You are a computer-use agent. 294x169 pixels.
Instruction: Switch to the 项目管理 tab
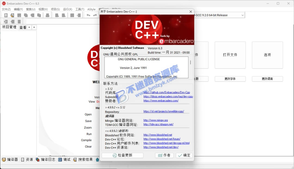pyautogui.click(x=9, y=27)
